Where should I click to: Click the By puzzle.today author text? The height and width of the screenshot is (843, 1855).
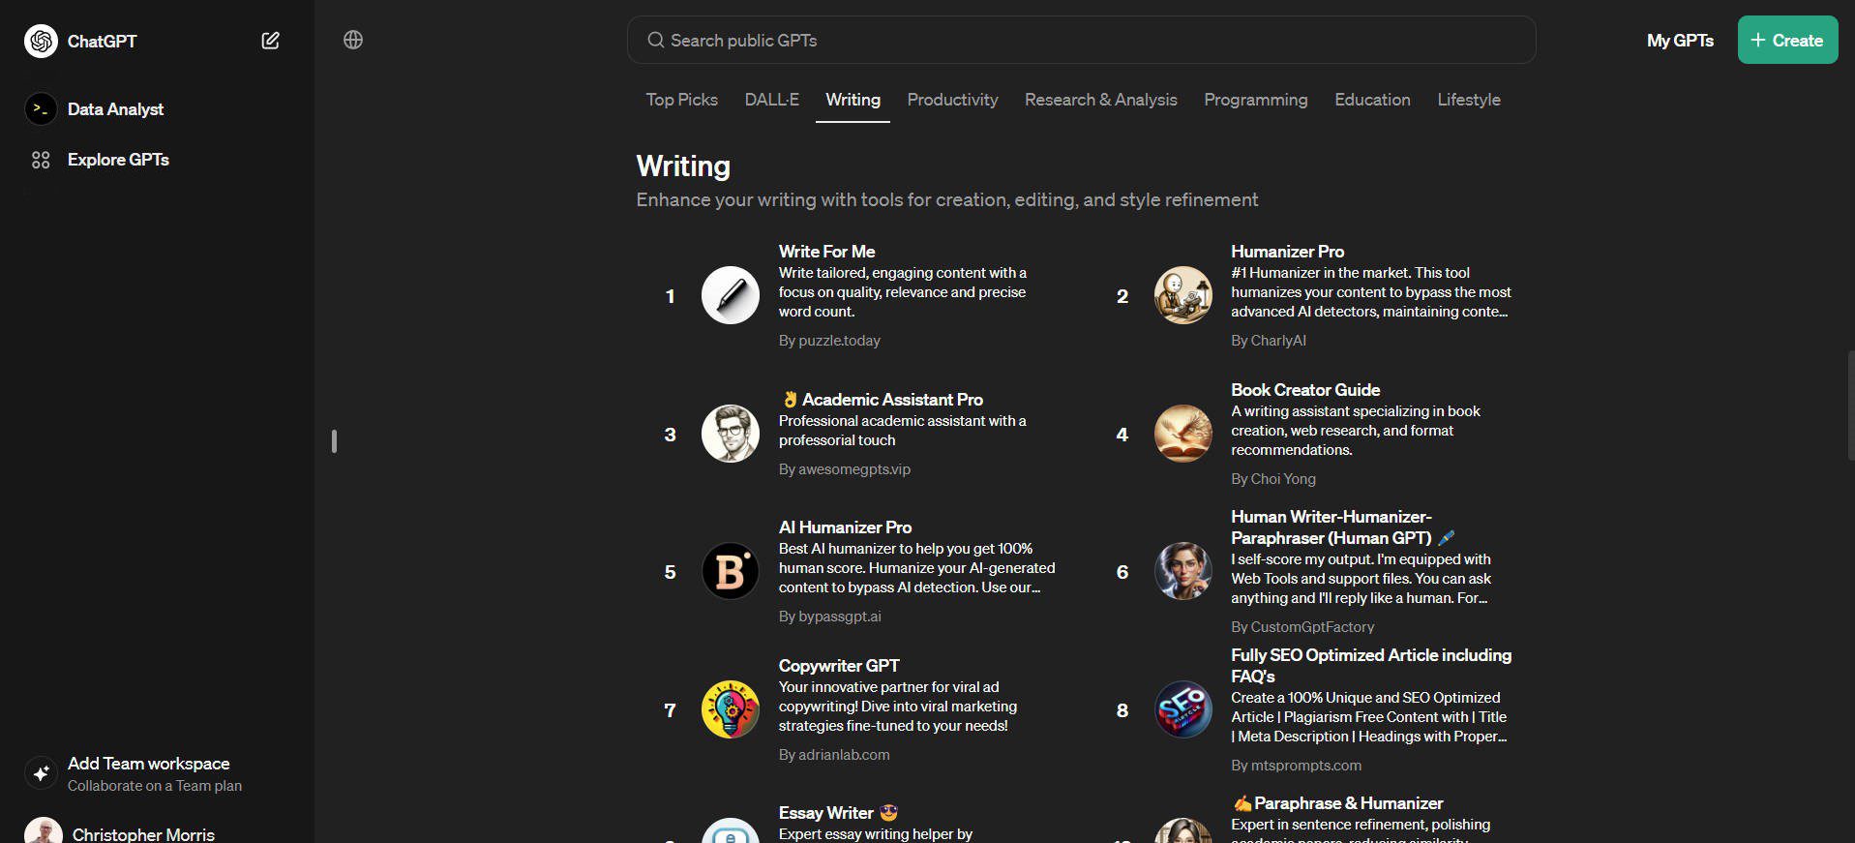click(x=829, y=341)
